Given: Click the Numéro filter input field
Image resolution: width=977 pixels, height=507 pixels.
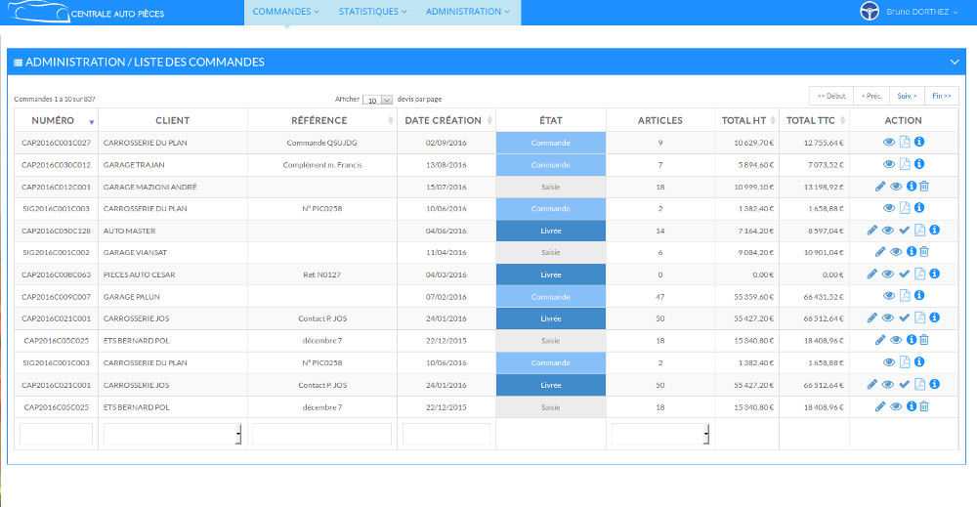Looking at the screenshot, I should [56, 434].
